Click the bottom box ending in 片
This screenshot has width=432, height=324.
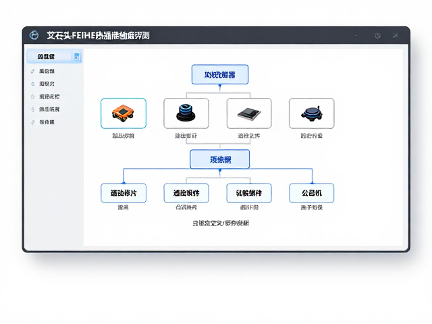point(124,193)
